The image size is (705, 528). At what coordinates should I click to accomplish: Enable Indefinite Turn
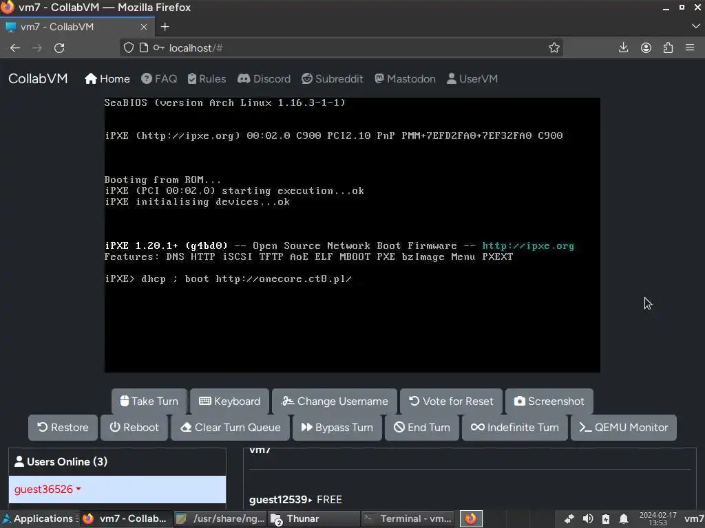pyautogui.click(x=515, y=428)
